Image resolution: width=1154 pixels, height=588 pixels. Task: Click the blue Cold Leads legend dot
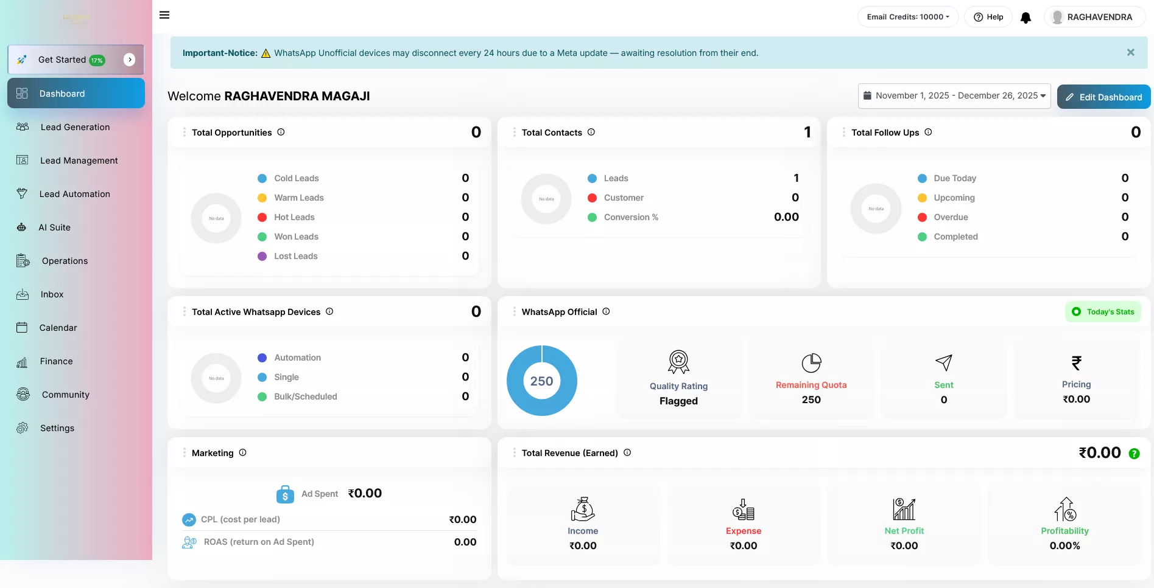pyautogui.click(x=262, y=178)
